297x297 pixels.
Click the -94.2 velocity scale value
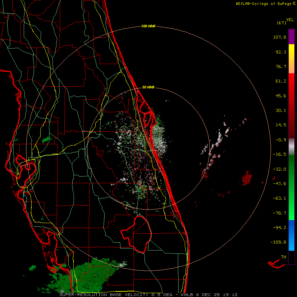tap(280, 227)
